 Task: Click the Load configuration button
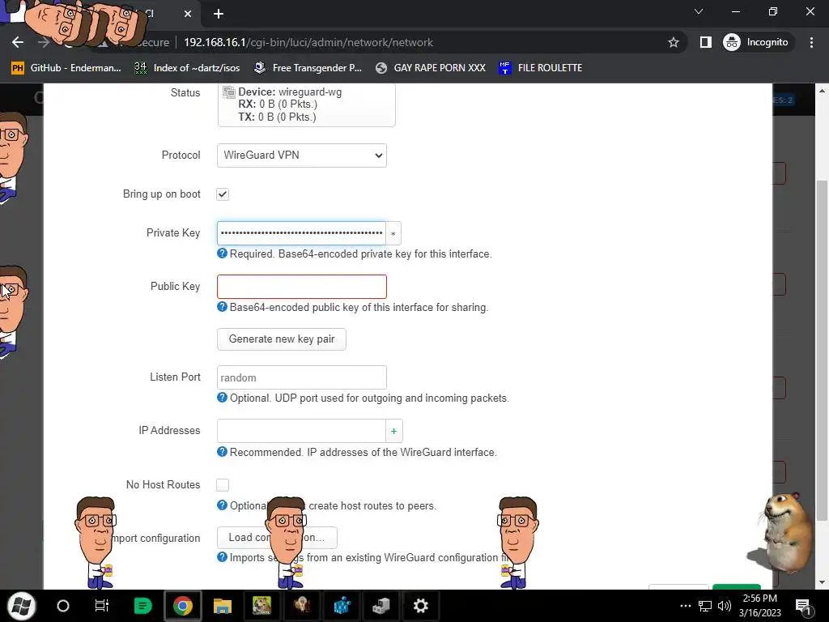click(277, 538)
